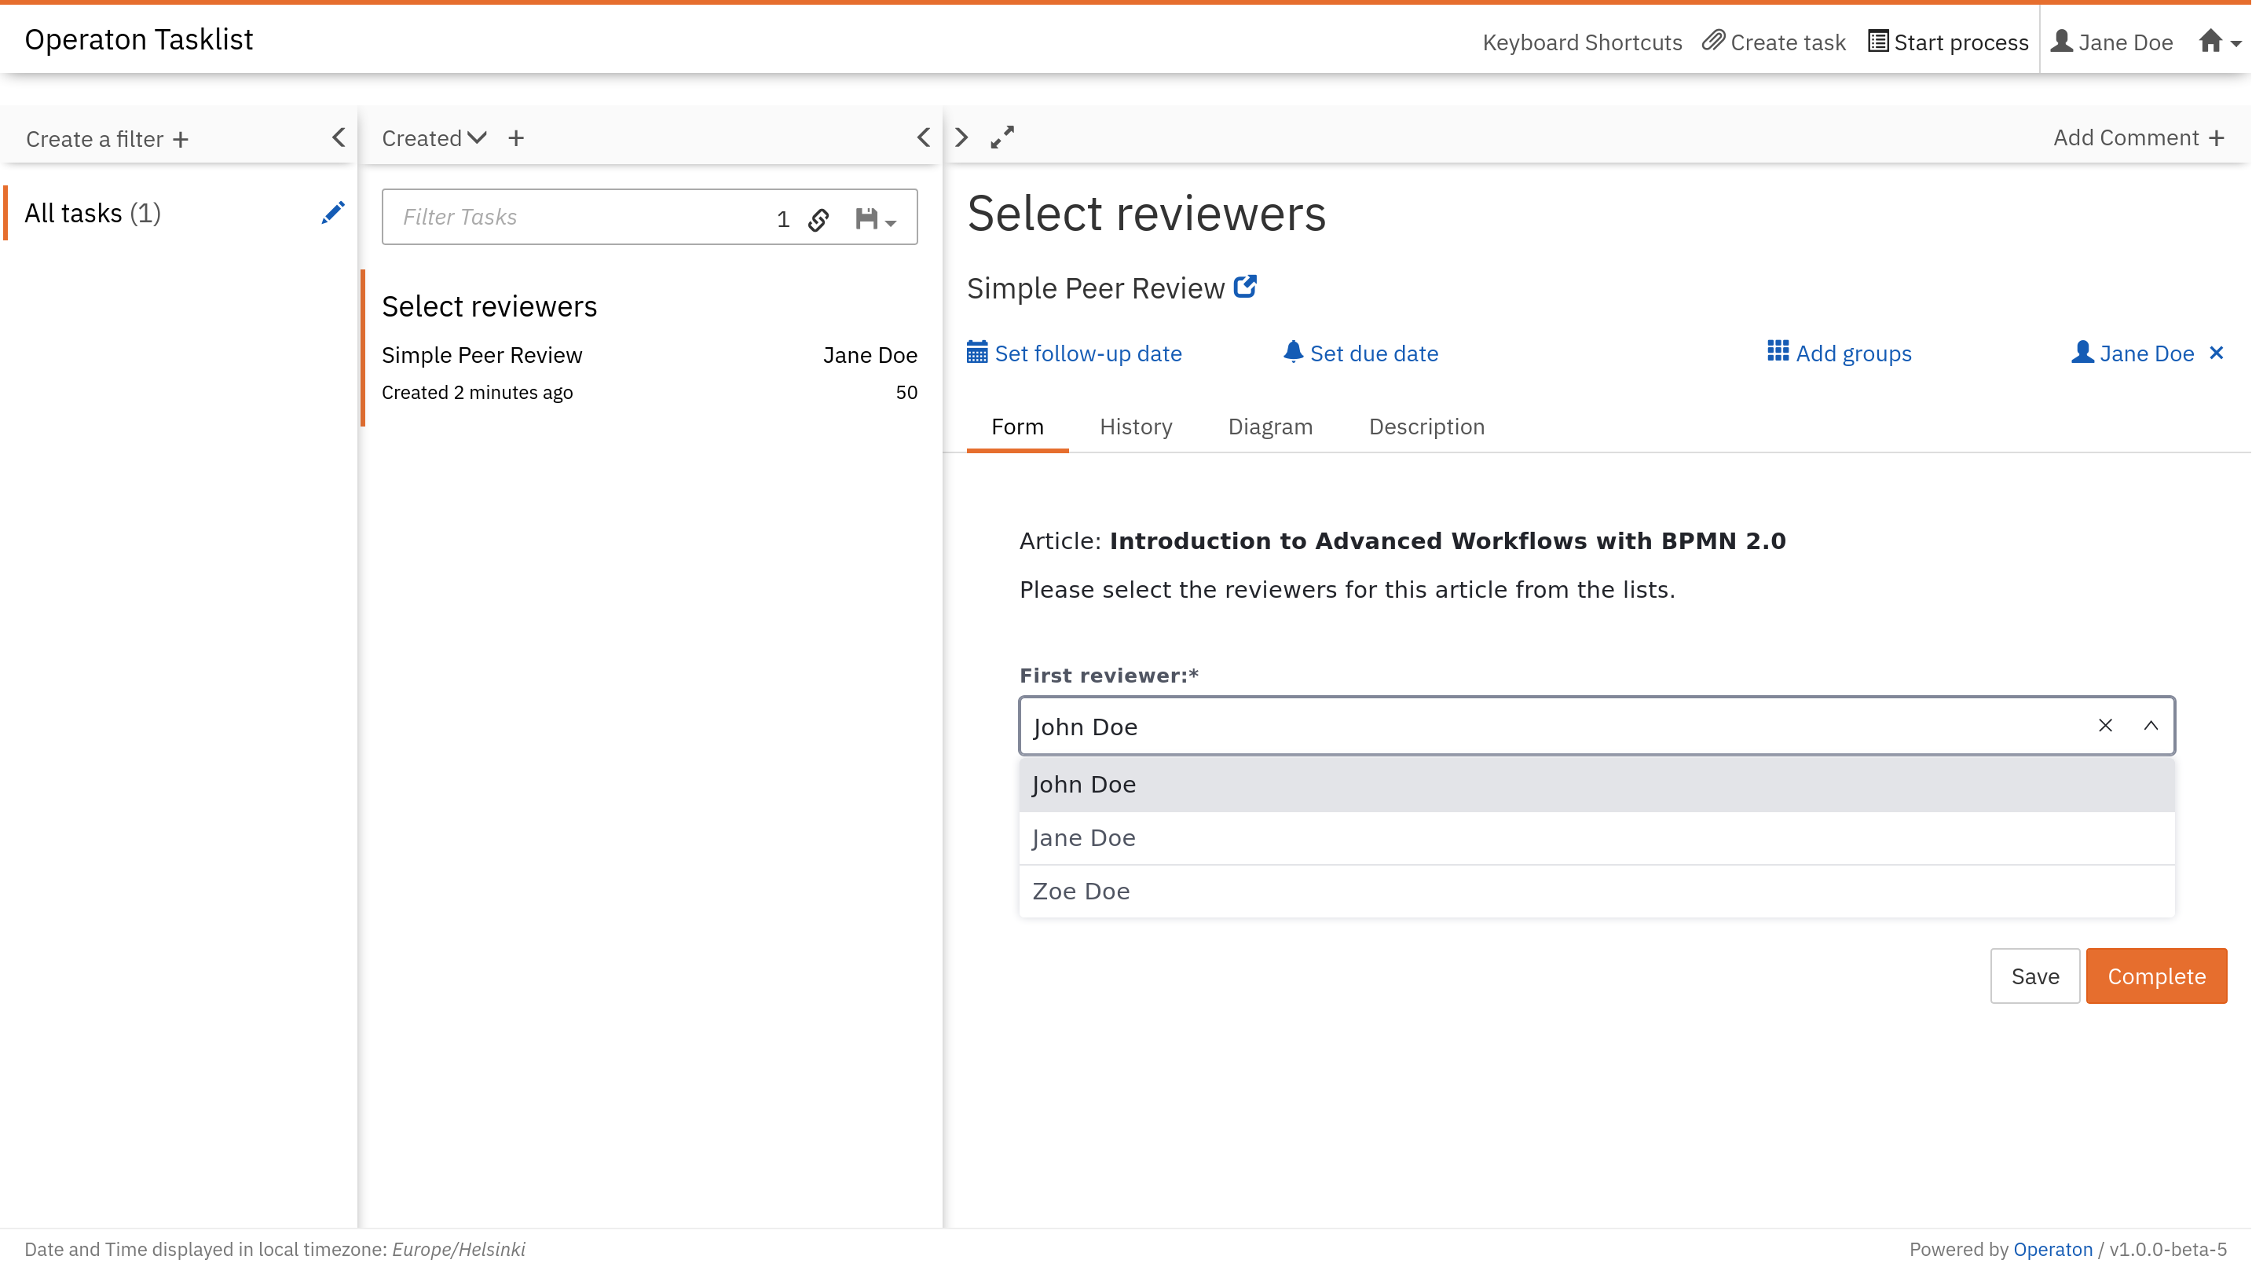Image resolution: width=2252 pixels, height=1267 pixels.
Task: Clear first reviewer selection
Action: (x=2105, y=726)
